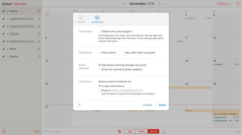The width and height of the screenshot is (242, 135).
Task: Open iCloud Calendar app switcher dropdown
Action: (15, 4)
